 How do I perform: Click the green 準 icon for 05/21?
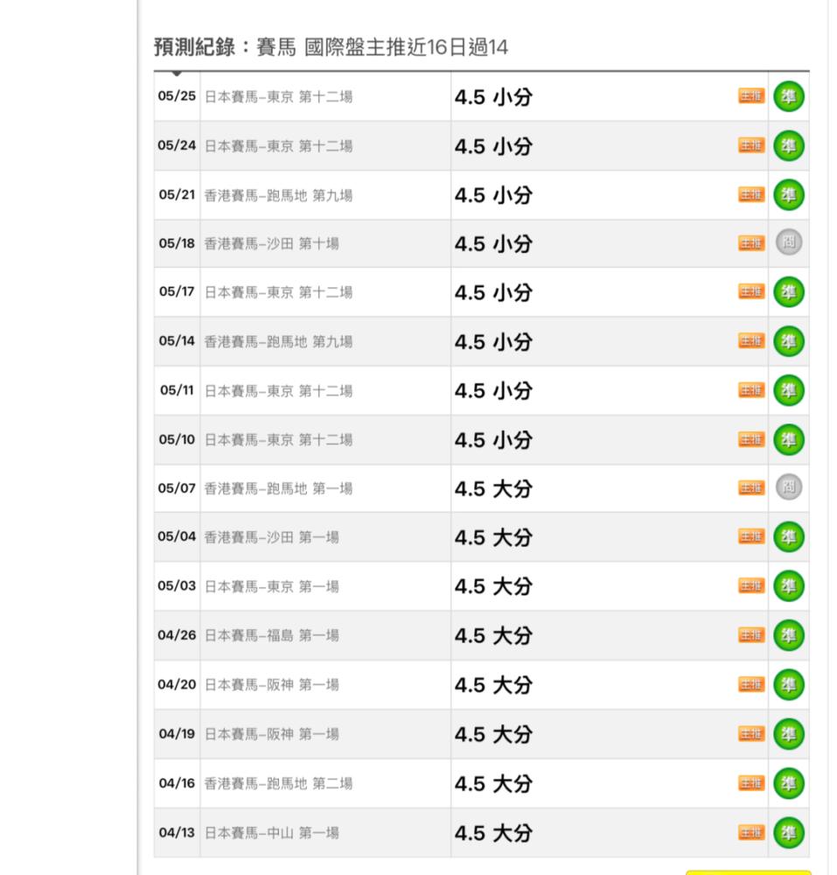789,195
